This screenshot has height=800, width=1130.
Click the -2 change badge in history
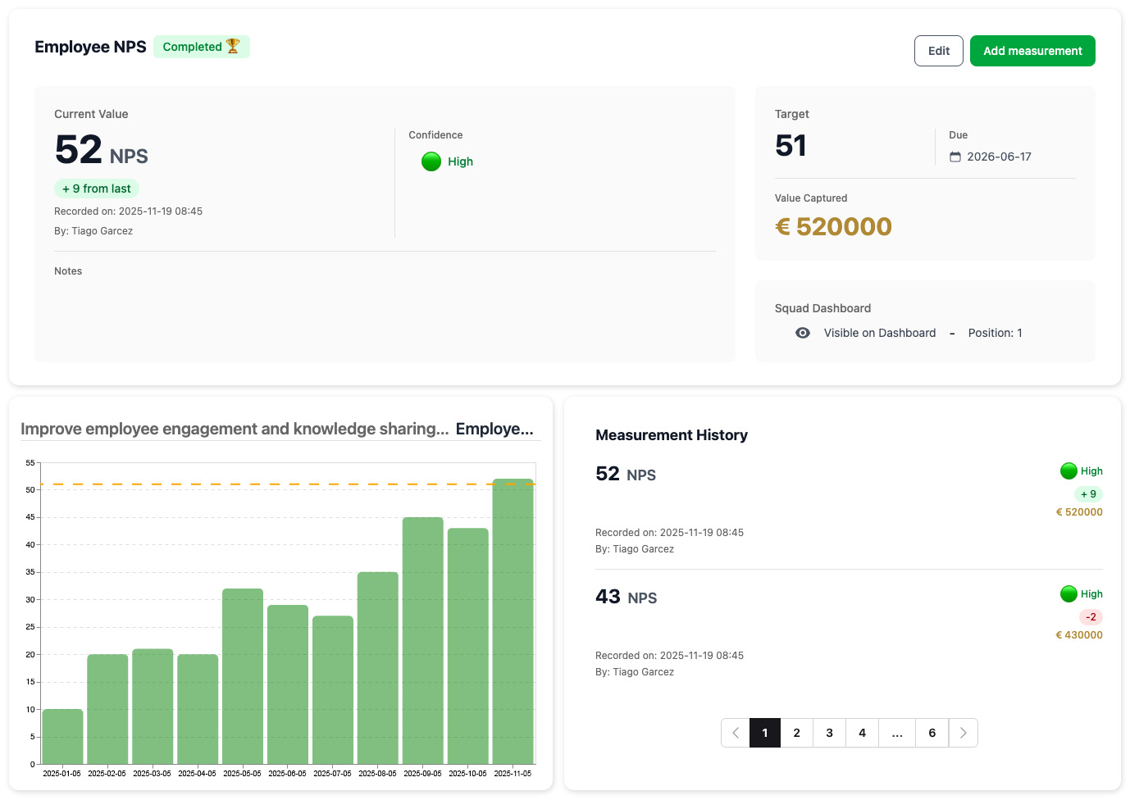click(1091, 617)
